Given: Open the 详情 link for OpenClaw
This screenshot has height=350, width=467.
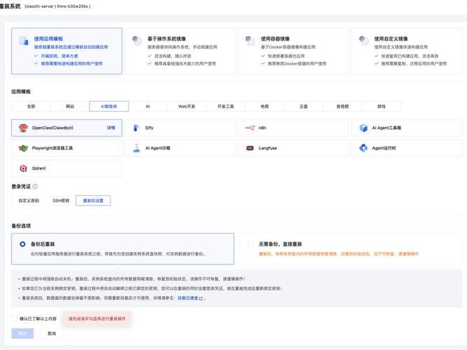Looking at the screenshot, I should [x=111, y=128].
